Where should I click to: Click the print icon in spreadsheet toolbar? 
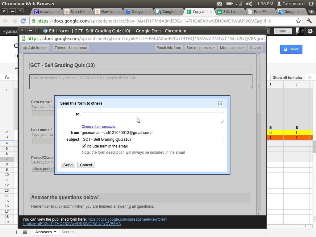pyautogui.click(x=17, y=69)
